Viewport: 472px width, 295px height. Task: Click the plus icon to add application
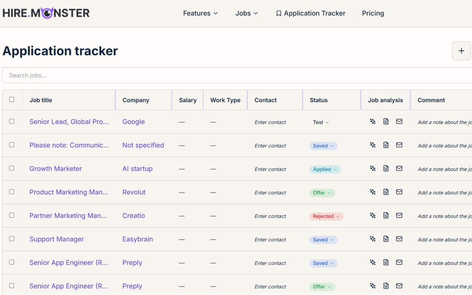pos(461,51)
